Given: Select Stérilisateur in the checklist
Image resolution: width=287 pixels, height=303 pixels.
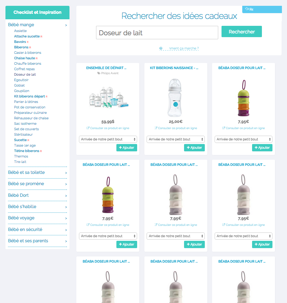Looking at the screenshot, I should coord(23,135).
